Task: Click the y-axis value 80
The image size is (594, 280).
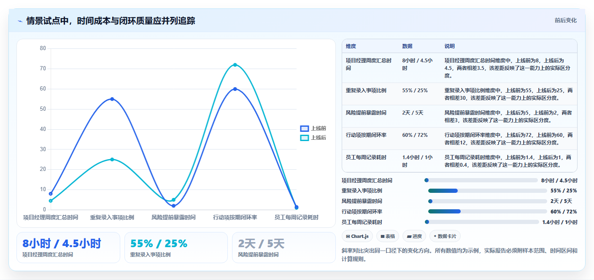Action: pyautogui.click(x=43, y=48)
